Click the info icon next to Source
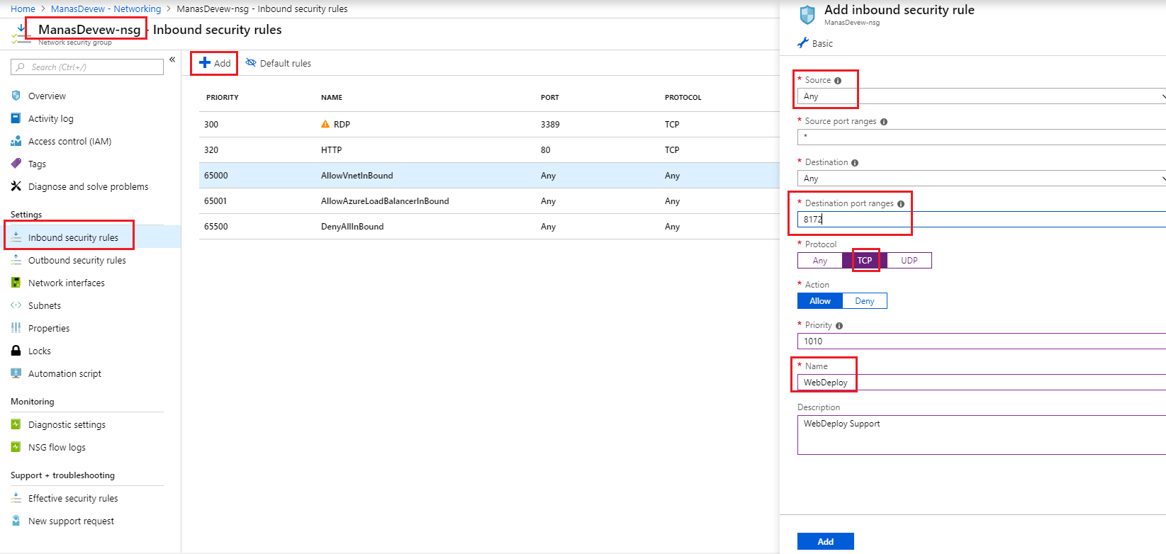This screenshot has height=554, width=1166. coord(838,81)
